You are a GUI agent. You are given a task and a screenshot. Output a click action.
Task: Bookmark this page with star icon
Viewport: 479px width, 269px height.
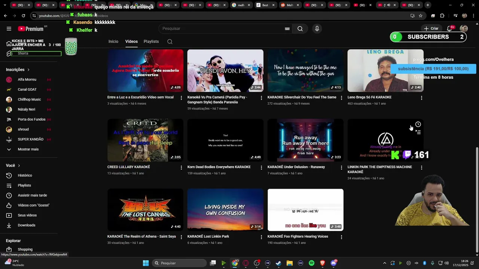(421, 16)
